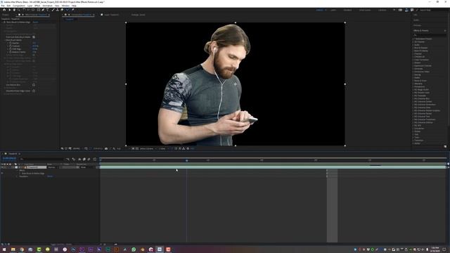Image resolution: width=450 pixels, height=253 pixels.
Task: Open the Effect menu
Action: pos(37,6)
